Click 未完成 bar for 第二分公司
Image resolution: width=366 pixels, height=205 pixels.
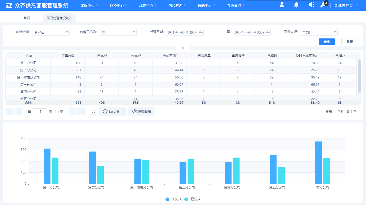[x=92, y=168]
